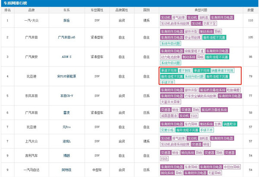Click the 续航里程不准 tag
The height and width of the screenshot is (177, 259).
tap(194, 51)
